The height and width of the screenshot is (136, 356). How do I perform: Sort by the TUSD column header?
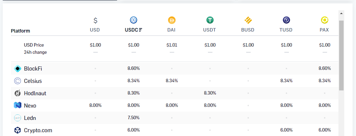(286, 30)
